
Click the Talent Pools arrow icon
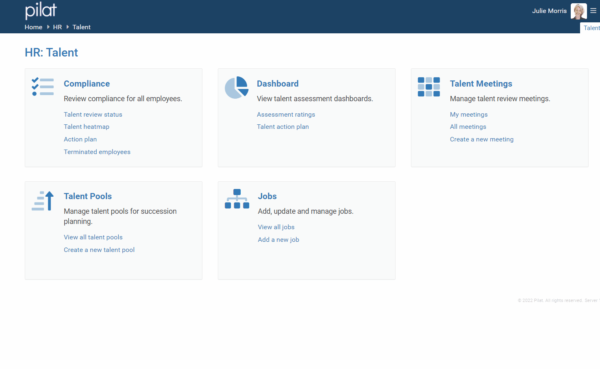(43, 201)
